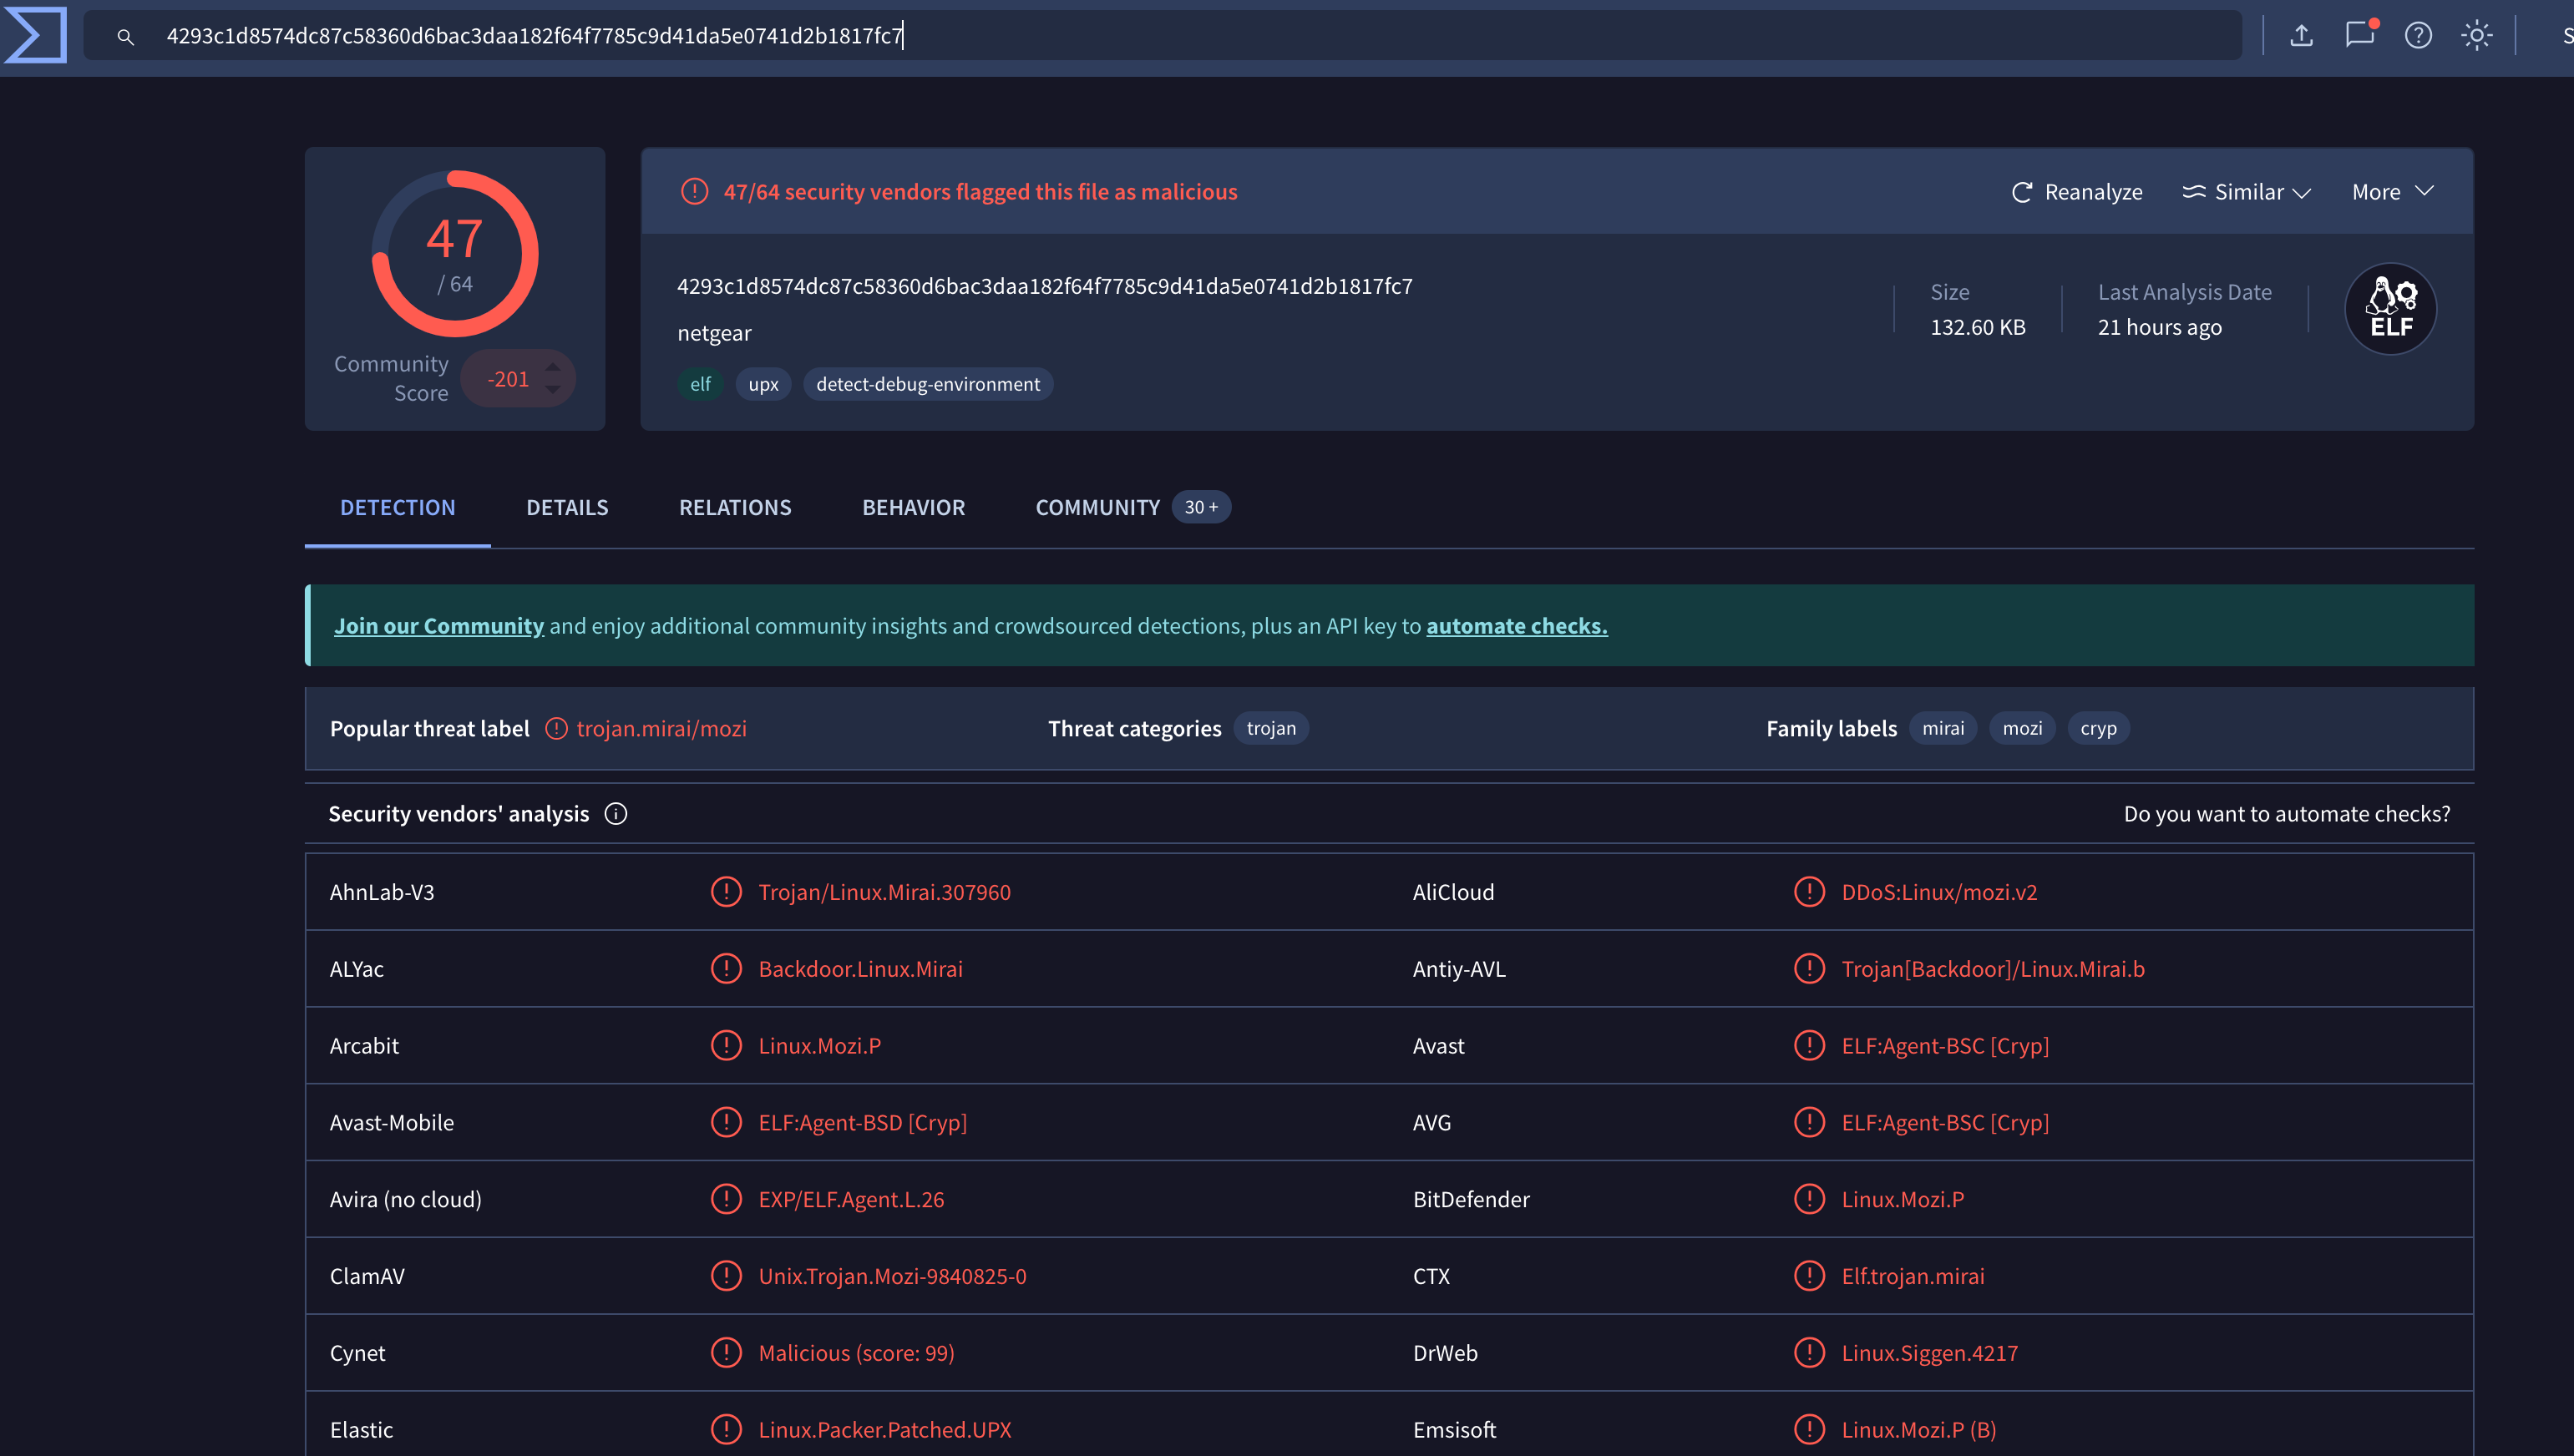The width and height of the screenshot is (2574, 1456).
Task: Click the Avira detection alert icon
Action: 727,1198
